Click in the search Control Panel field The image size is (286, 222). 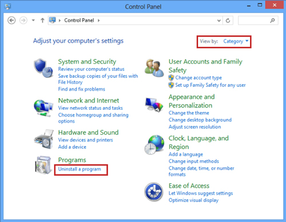pyautogui.click(x=258, y=21)
